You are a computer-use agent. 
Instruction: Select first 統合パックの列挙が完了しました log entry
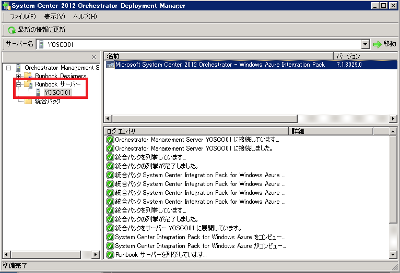[156, 166]
